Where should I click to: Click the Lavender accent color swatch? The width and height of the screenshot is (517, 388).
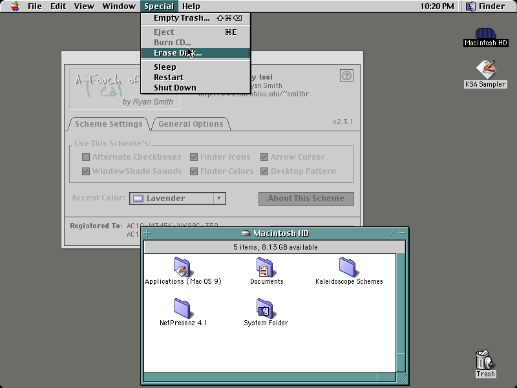[138, 199]
